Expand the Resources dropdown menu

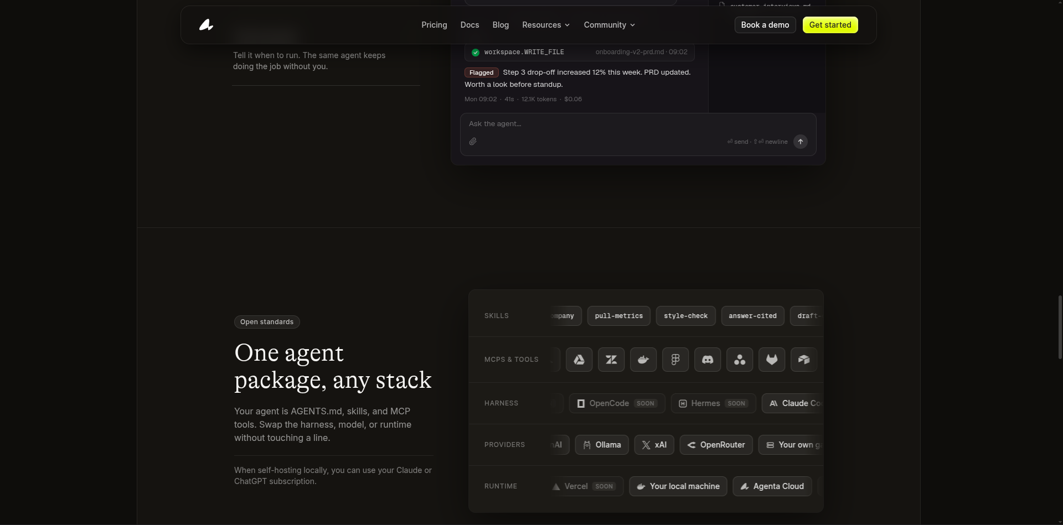click(546, 25)
